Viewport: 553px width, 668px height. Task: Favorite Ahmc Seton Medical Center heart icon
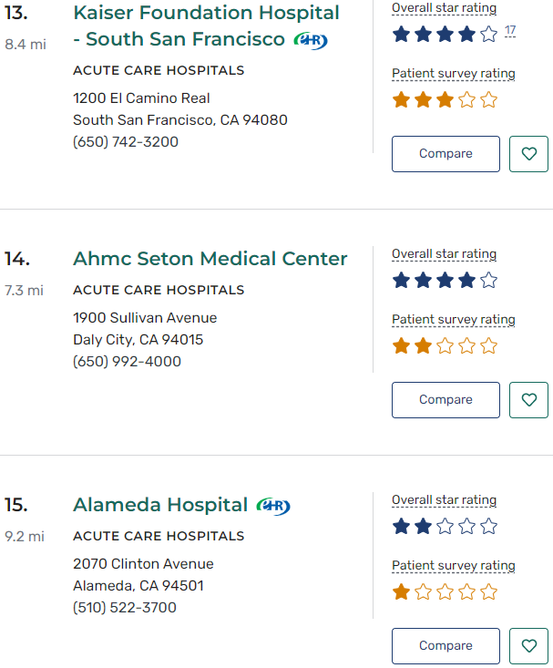point(528,400)
